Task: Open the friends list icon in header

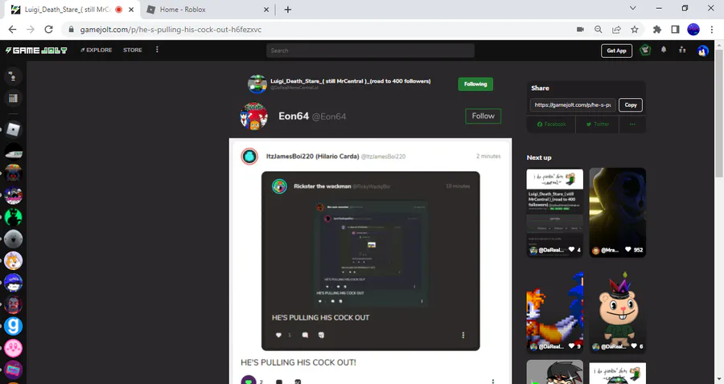Action: [682, 50]
